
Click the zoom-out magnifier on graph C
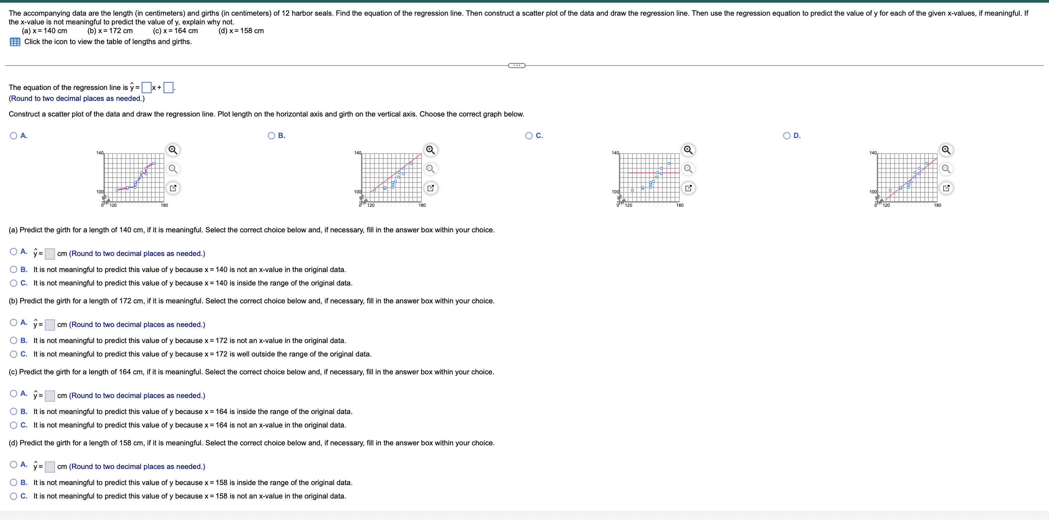click(688, 169)
